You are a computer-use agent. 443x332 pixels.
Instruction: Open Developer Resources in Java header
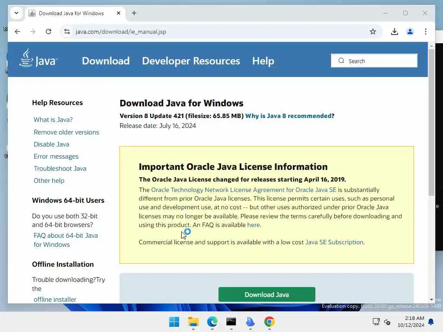click(x=191, y=61)
